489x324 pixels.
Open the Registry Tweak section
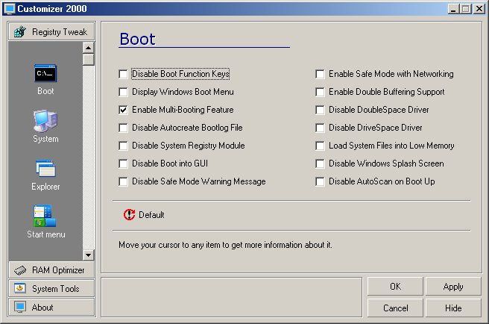tap(51, 31)
